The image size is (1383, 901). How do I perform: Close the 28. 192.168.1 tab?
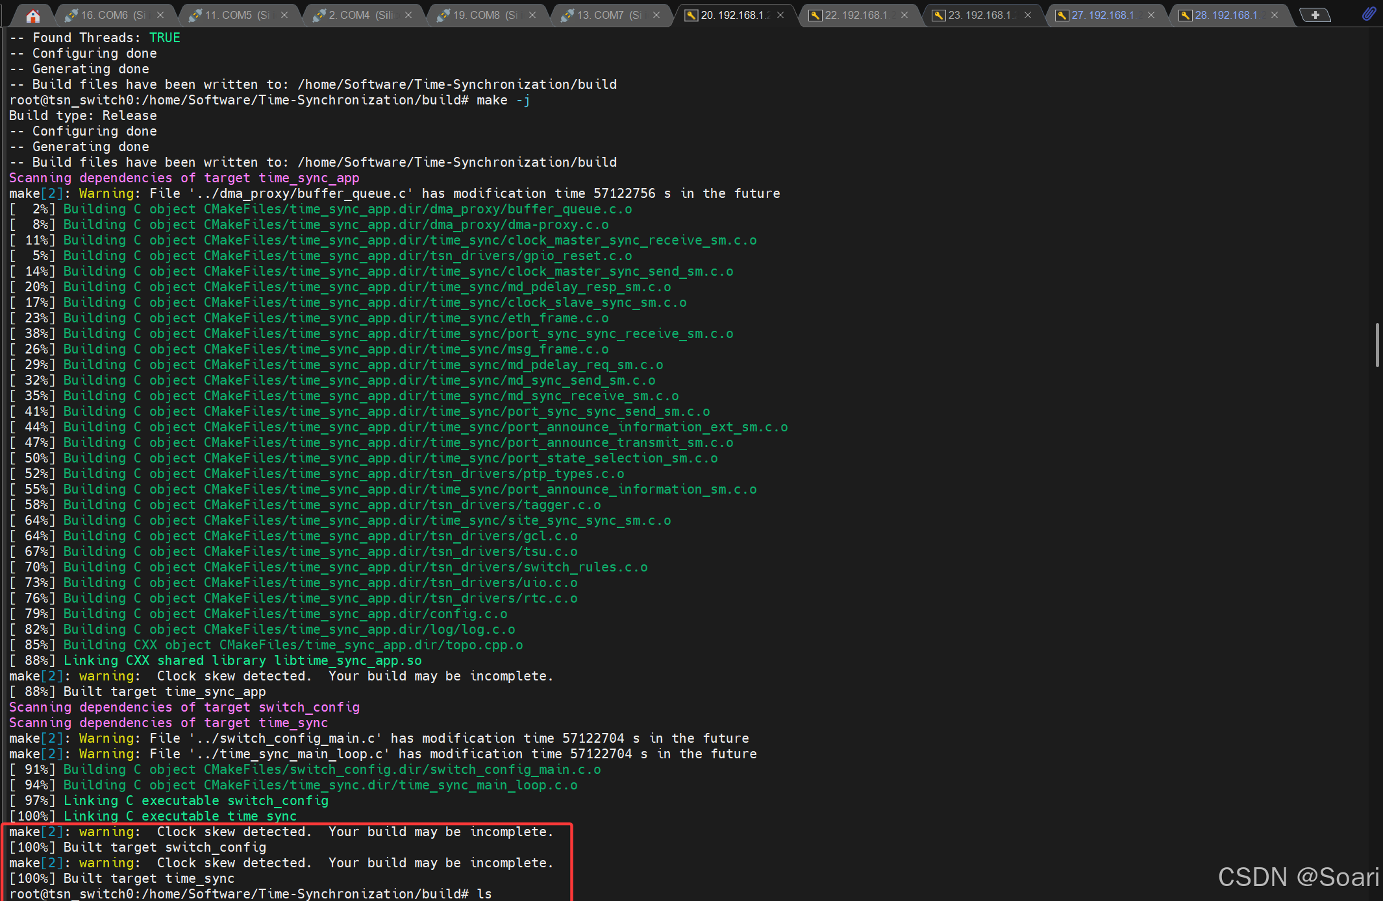coord(1275,15)
